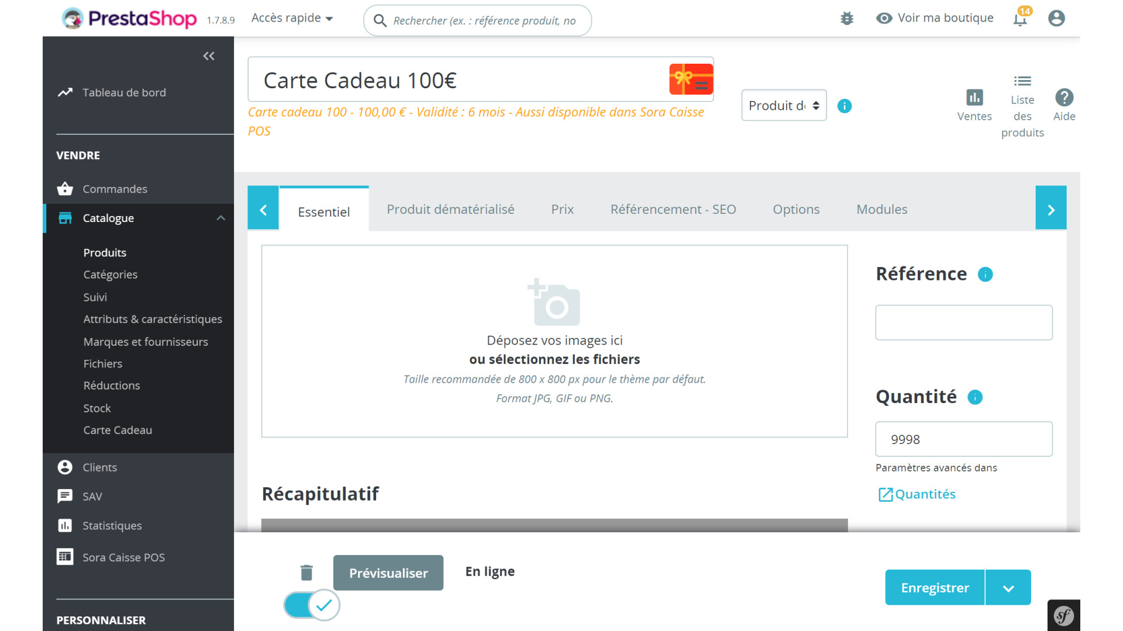Screen dimensions: 1123x631
Task: Click the Prévisualiser button
Action: [x=388, y=573]
